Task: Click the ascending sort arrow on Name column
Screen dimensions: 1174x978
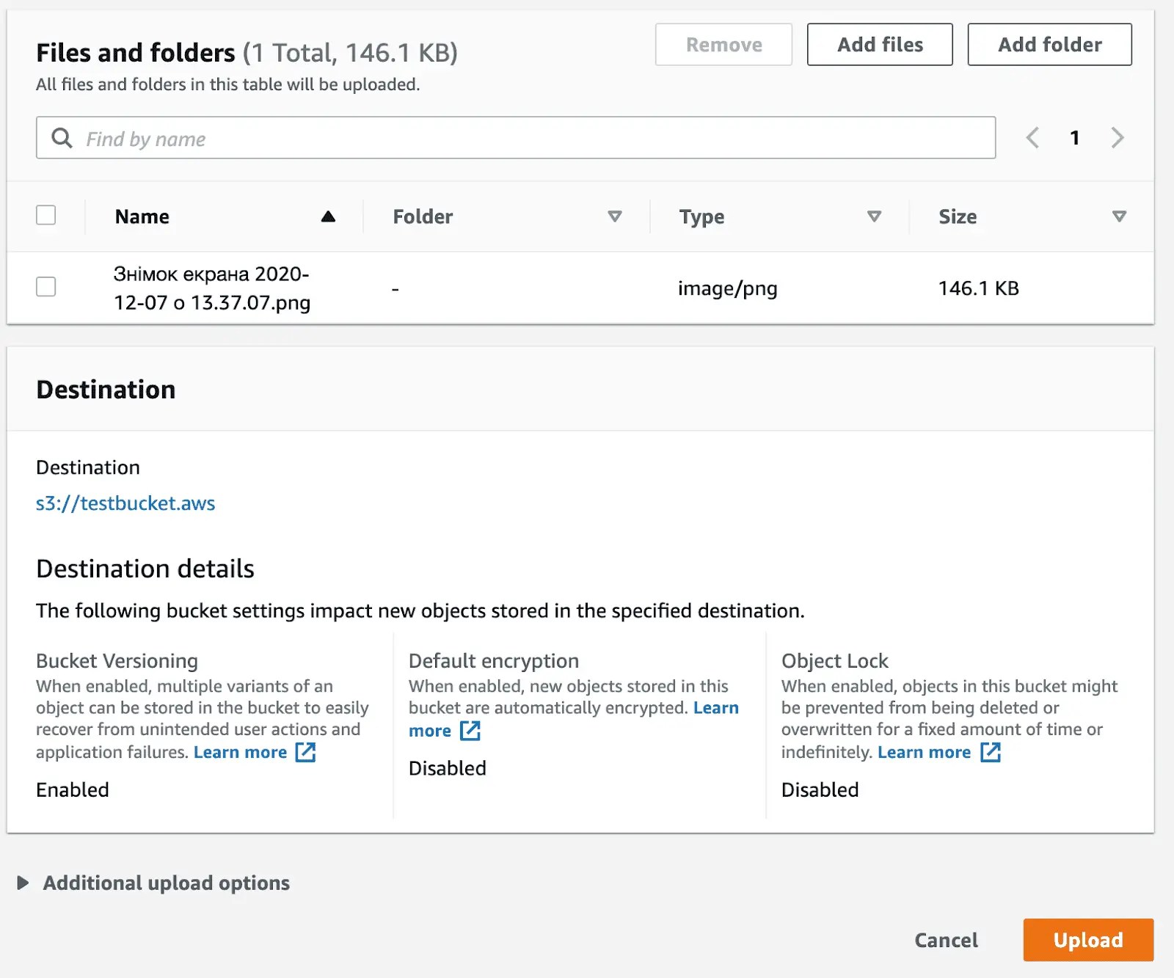Action: point(328,216)
